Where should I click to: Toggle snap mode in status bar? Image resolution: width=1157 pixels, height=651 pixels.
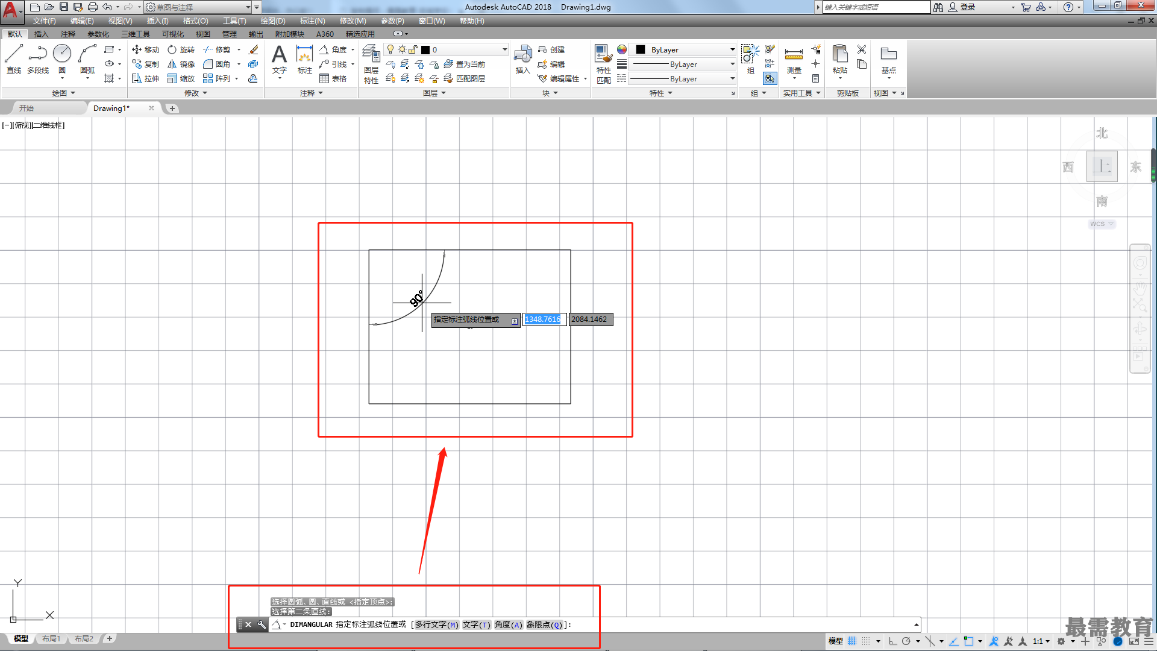867,641
